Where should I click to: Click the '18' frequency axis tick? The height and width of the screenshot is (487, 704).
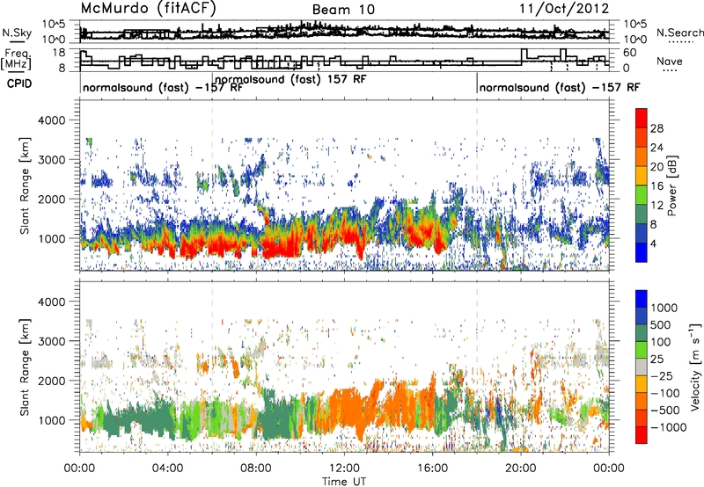(x=59, y=53)
